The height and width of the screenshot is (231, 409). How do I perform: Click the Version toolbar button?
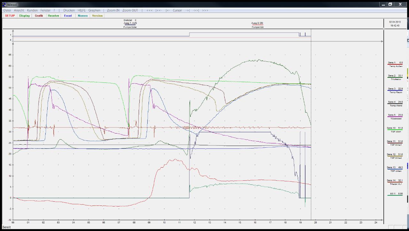click(x=97, y=16)
